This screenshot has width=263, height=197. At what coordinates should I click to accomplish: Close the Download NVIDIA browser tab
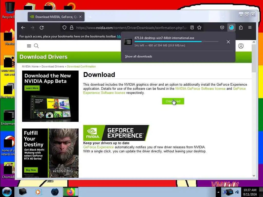[x=80, y=17]
